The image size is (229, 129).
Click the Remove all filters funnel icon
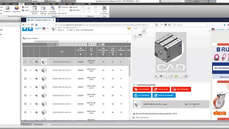click(x=24, y=38)
